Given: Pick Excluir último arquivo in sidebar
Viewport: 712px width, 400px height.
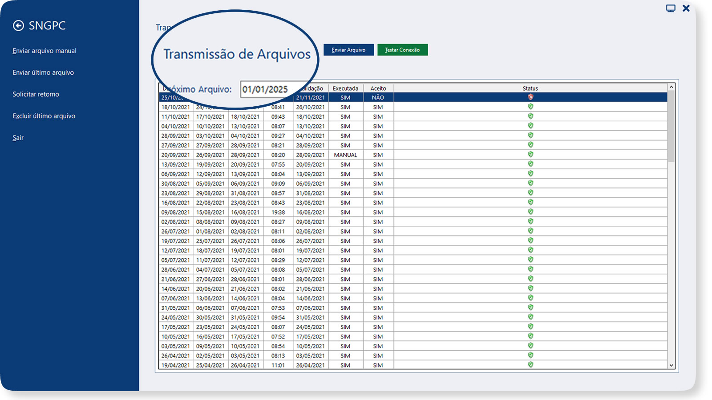Looking at the screenshot, I should [x=44, y=116].
